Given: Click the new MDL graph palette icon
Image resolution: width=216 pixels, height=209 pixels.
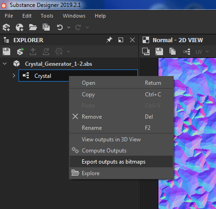Looking at the screenshot, I should click(20, 27).
